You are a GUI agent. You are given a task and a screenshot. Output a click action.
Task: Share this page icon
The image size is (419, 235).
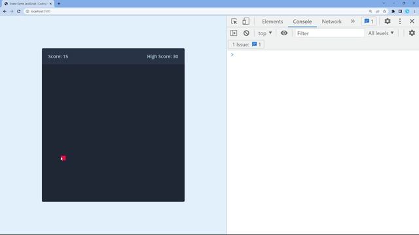pos(378,12)
